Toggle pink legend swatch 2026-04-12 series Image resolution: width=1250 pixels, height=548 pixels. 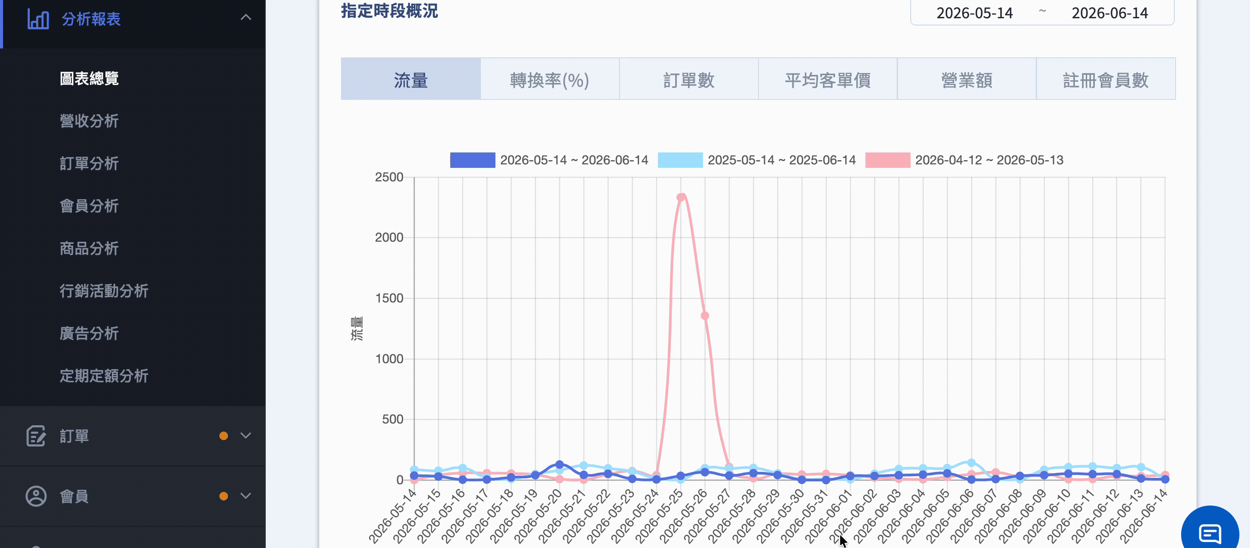(x=887, y=160)
